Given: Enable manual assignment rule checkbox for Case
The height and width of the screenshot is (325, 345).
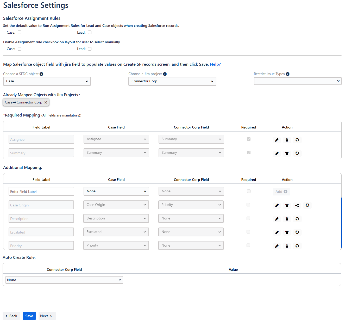Looking at the screenshot, I should tap(20, 49).
